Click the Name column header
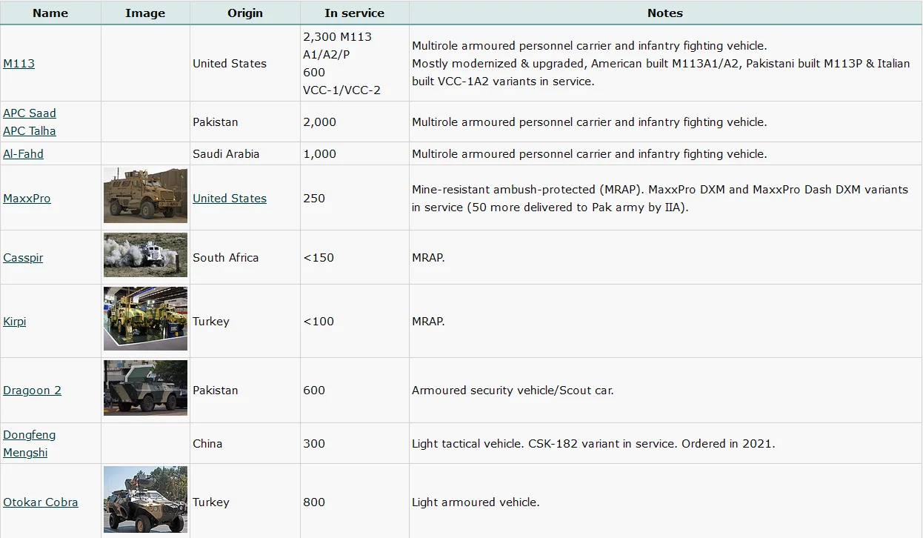Screen dimensions: 923x538 point(50,13)
